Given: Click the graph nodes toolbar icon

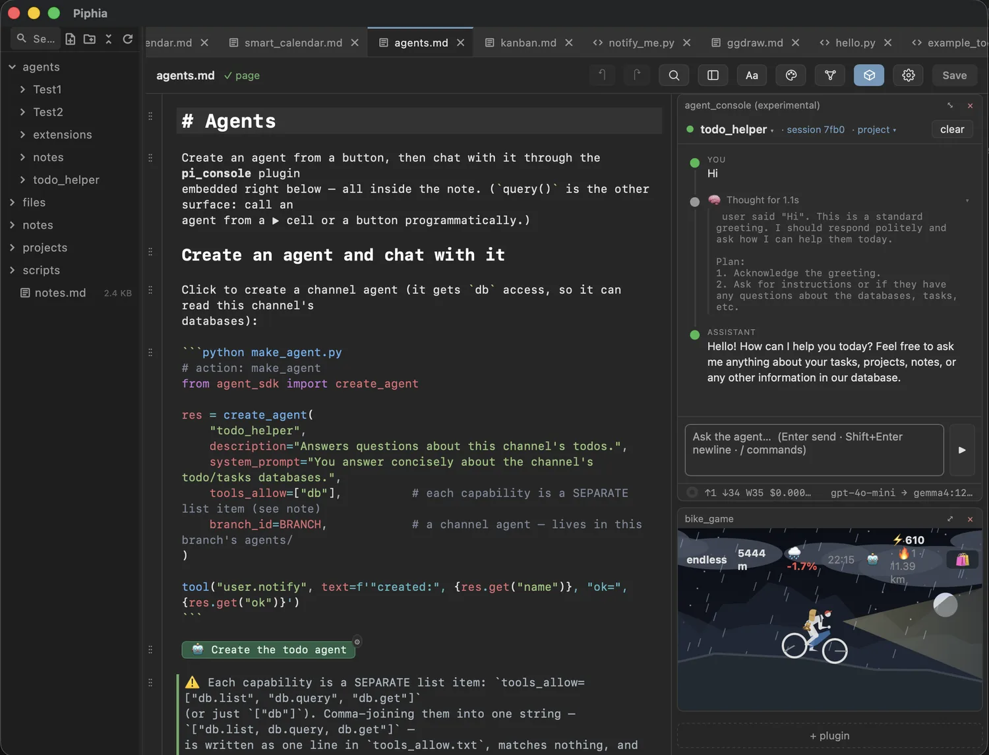Looking at the screenshot, I should coord(830,75).
